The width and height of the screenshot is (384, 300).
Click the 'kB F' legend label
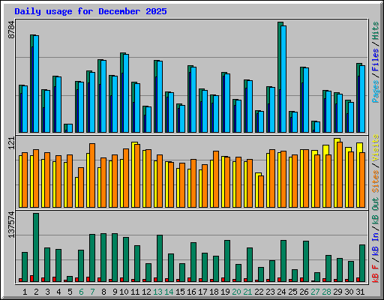pos(376,274)
